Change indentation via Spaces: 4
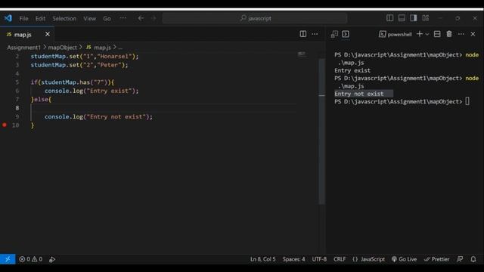 click(x=294, y=259)
